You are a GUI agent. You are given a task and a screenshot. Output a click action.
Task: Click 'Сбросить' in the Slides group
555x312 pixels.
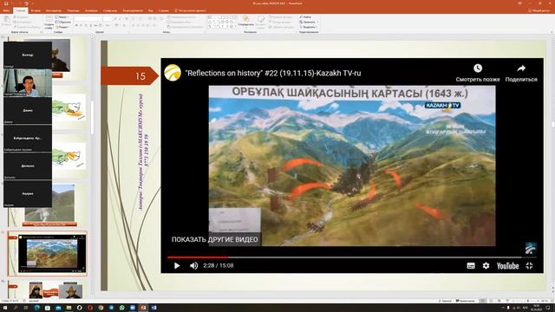(63, 22)
